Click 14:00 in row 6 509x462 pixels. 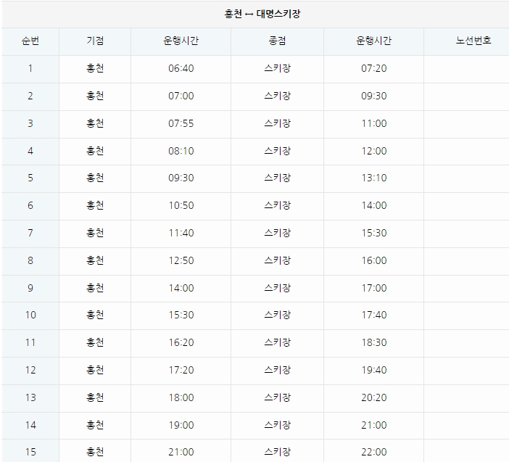[x=373, y=205]
